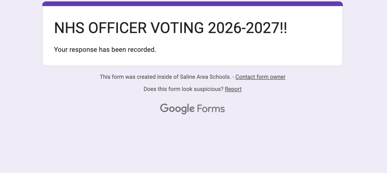Click the words 'Saline Area Schools'
This screenshot has width=387, height=173.
205,77
